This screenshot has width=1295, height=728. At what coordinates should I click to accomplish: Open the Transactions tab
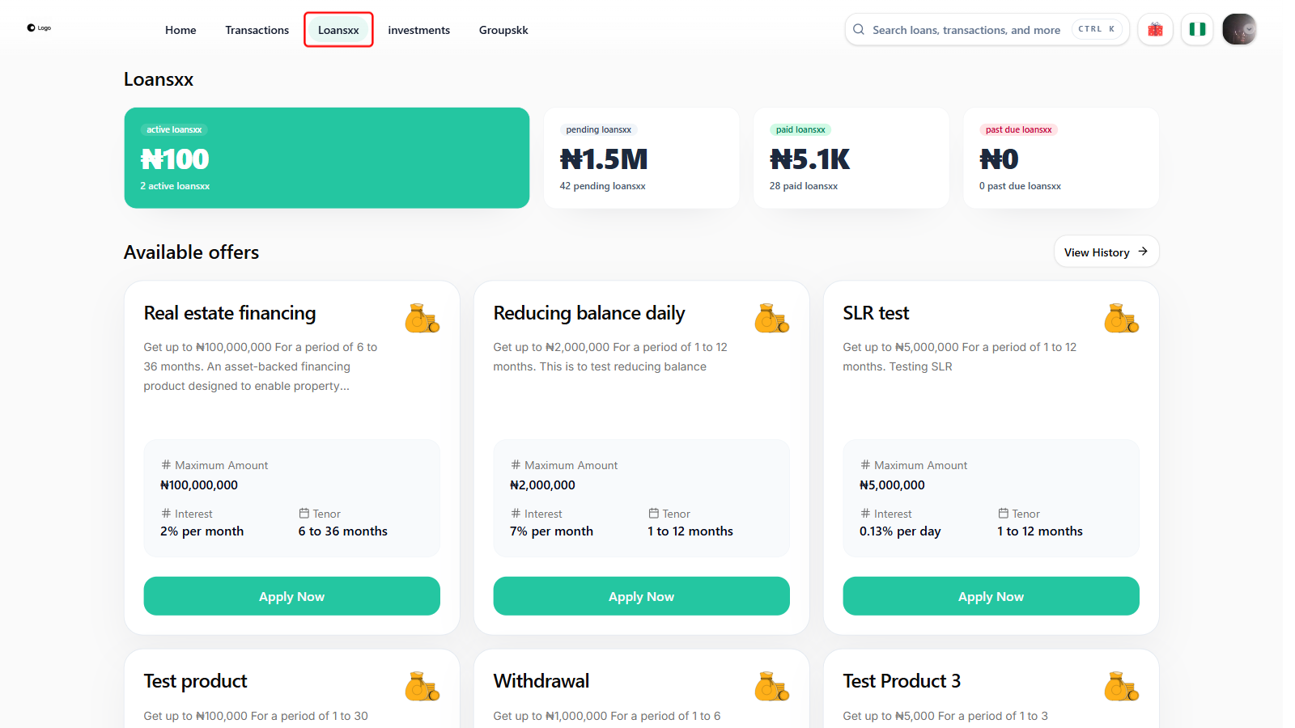pos(257,30)
